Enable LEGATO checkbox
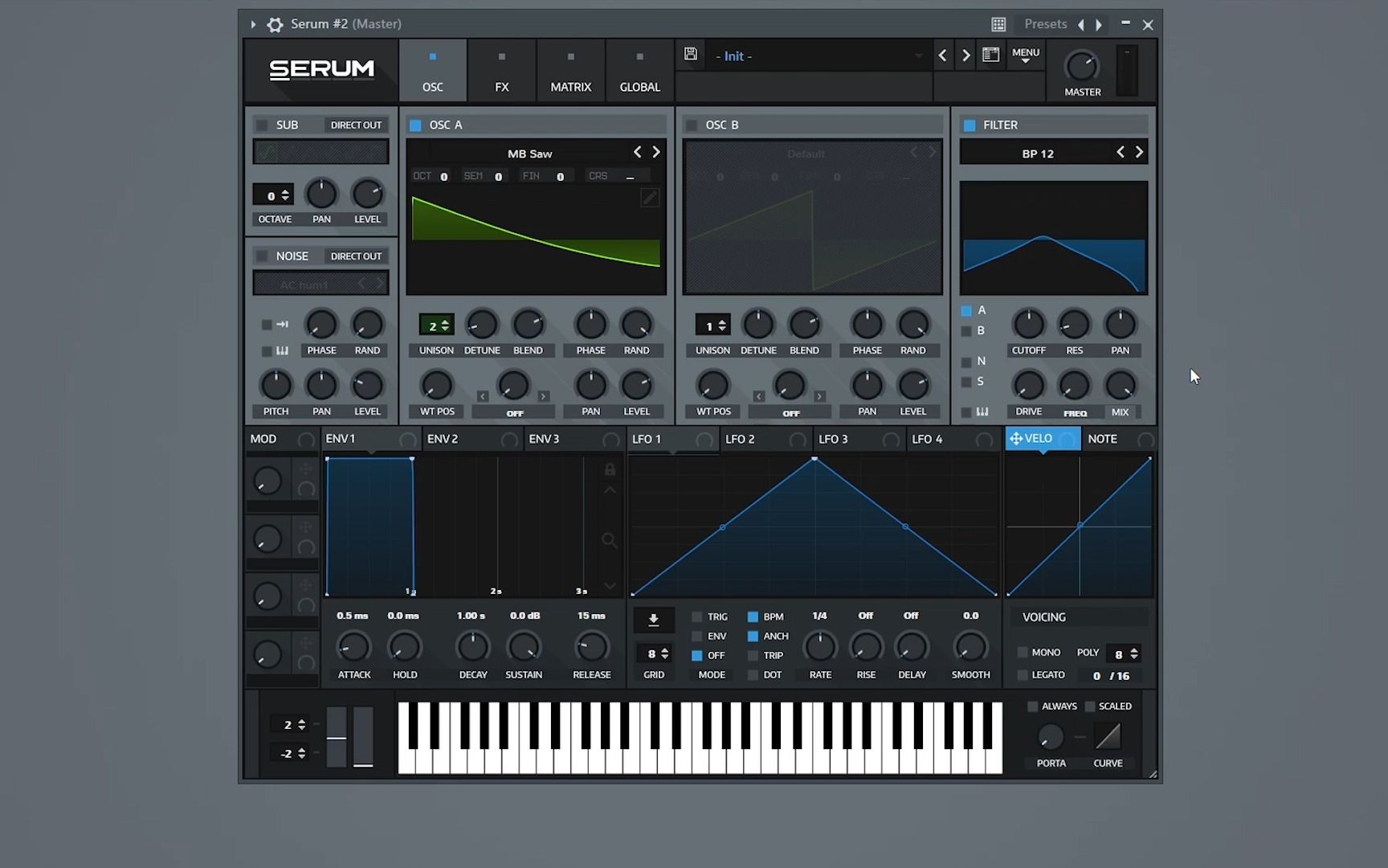This screenshot has width=1388, height=868. pyautogui.click(x=1023, y=675)
